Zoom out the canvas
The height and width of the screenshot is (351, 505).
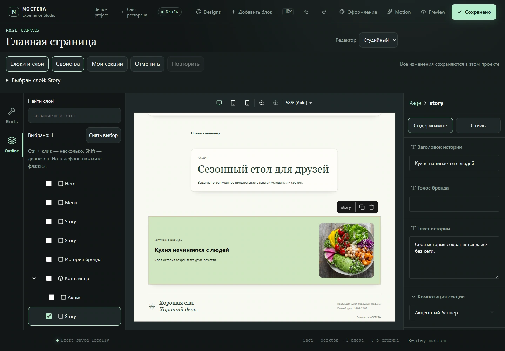click(262, 103)
